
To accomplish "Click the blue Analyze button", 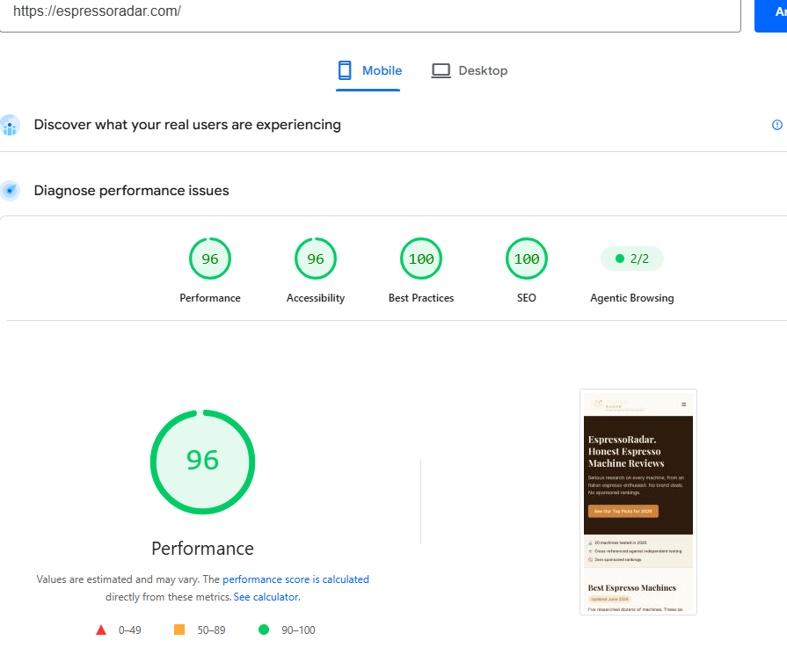I will point(771,15).
